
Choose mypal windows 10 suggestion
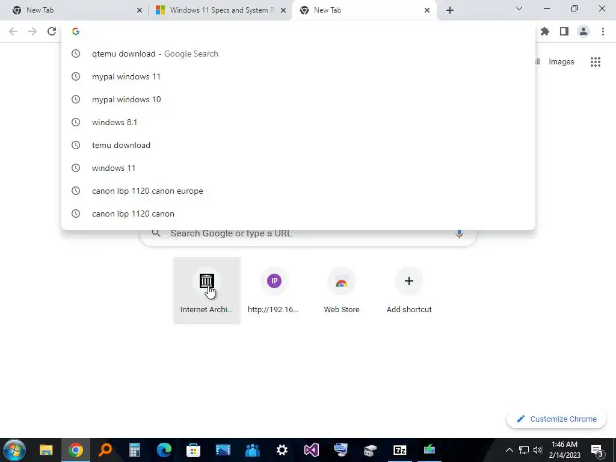click(x=298, y=99)
